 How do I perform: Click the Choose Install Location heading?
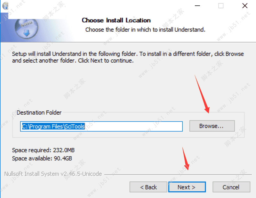(116, 20)
